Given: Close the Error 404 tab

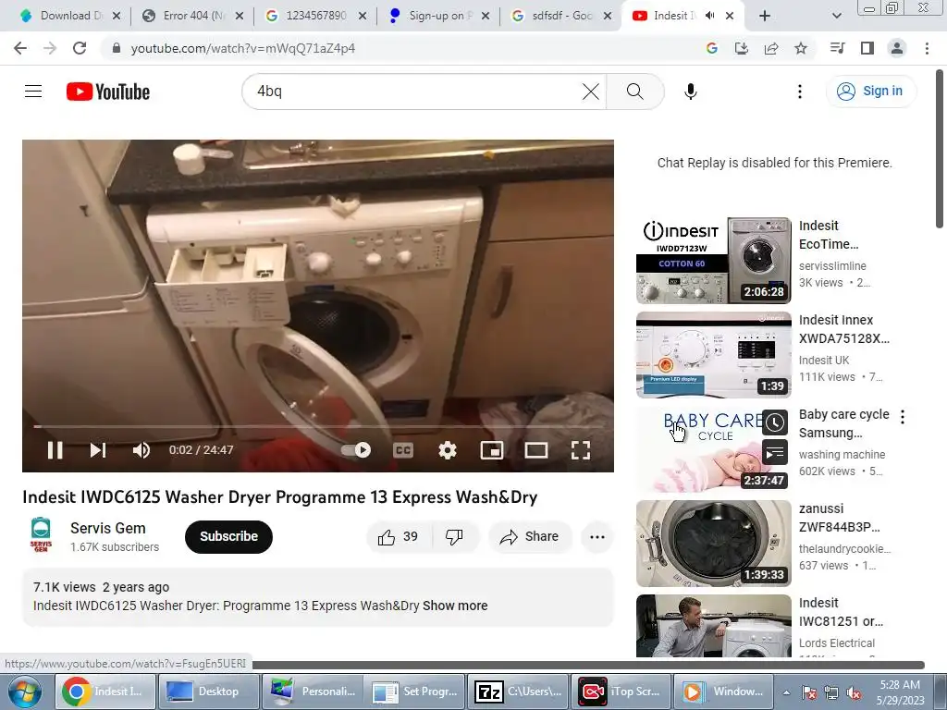Looking at the screenshot, I should [x=240, y=16].
